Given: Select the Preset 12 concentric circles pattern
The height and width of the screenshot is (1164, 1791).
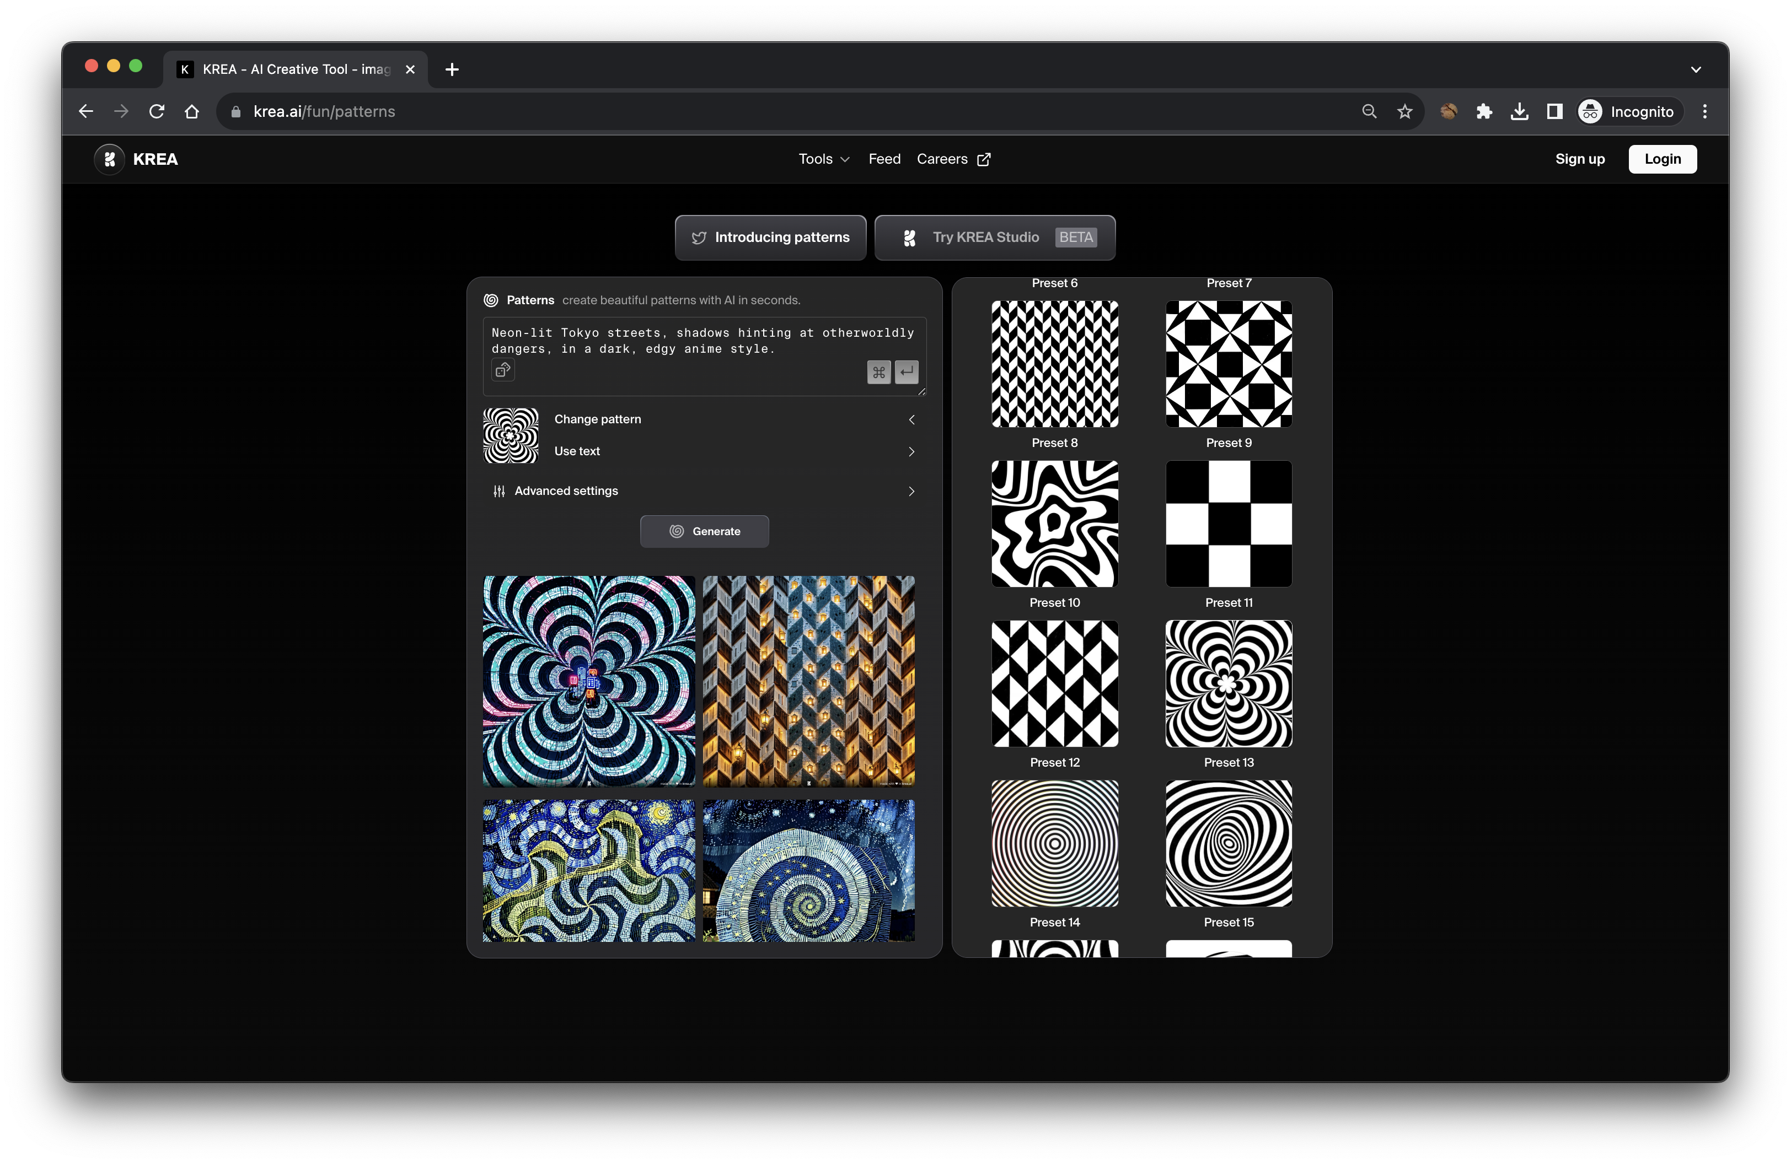Looking at the screenshot, I should 1054,843.
